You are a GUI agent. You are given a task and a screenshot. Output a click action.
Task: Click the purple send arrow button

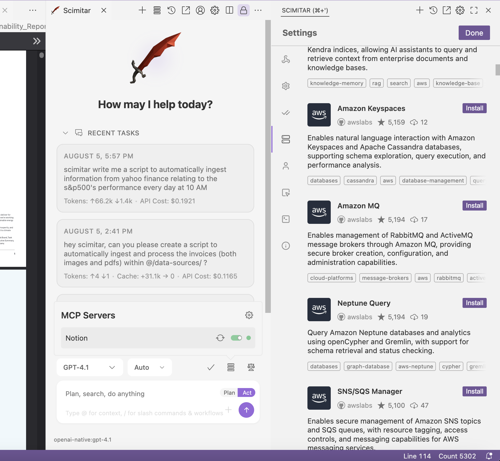(x=246, y=410)
